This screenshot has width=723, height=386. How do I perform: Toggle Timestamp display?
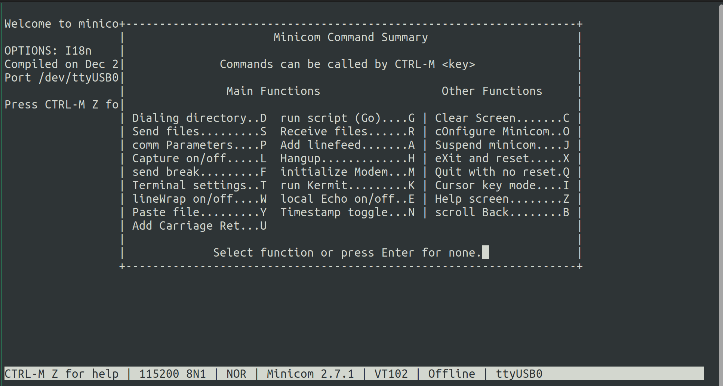(x=347, y=212)
